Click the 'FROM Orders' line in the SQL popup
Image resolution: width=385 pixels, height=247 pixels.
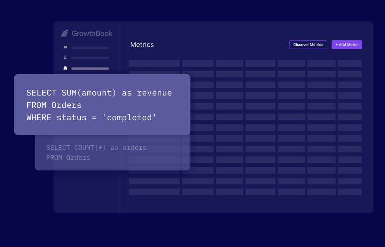point(54,105)
